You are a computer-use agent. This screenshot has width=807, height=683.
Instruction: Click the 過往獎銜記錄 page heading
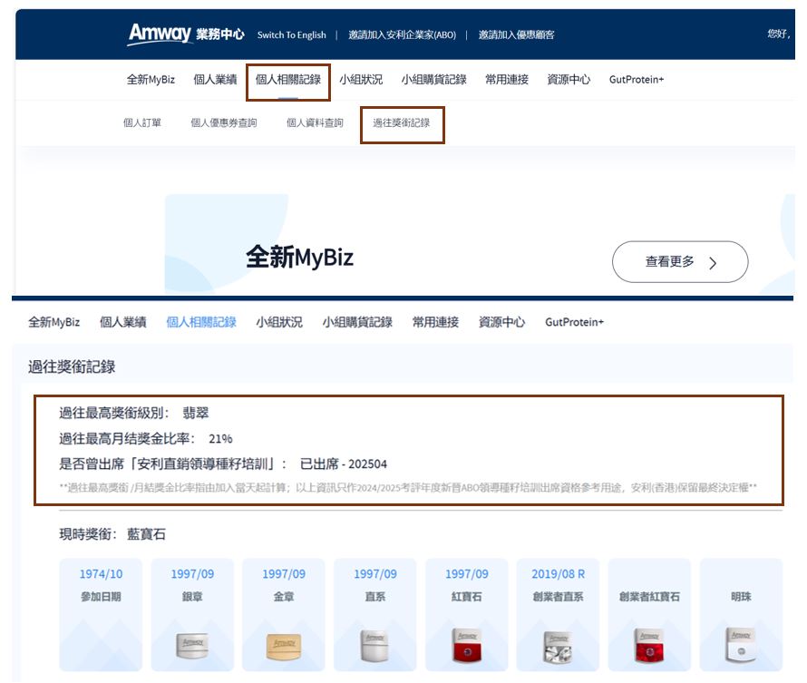click(x=72, y=367)
